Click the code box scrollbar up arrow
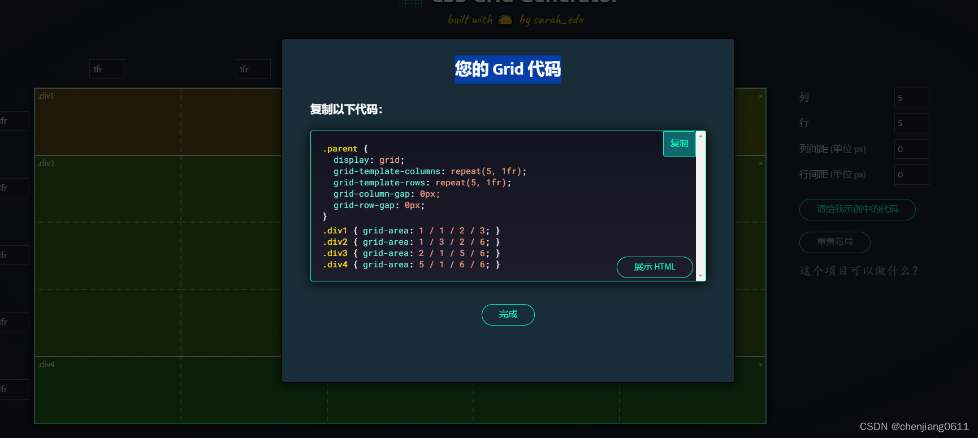 coord(700,136)
